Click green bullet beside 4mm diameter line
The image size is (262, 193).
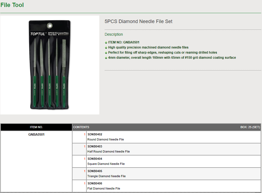tap(106, 58)
